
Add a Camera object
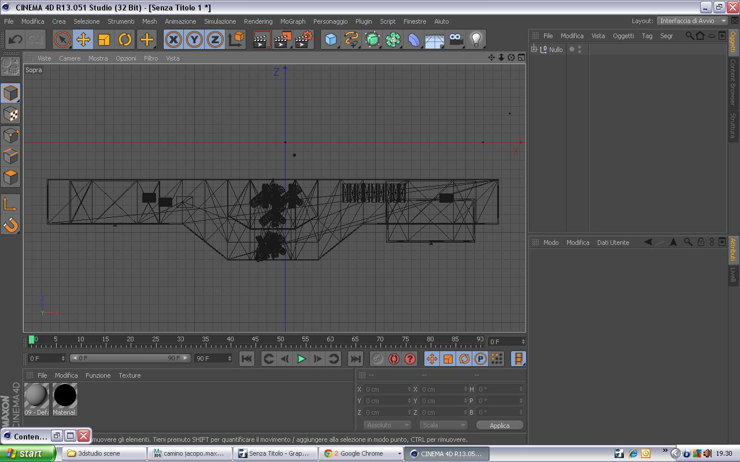point(456,40)
